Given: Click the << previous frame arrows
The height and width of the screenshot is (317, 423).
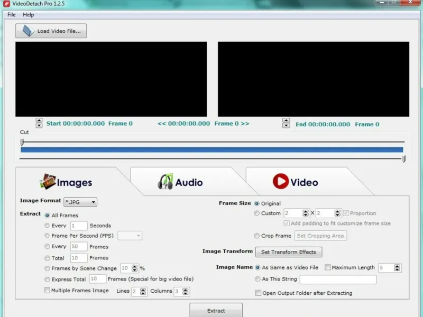Looking at the screenshot, I should 162,124.
